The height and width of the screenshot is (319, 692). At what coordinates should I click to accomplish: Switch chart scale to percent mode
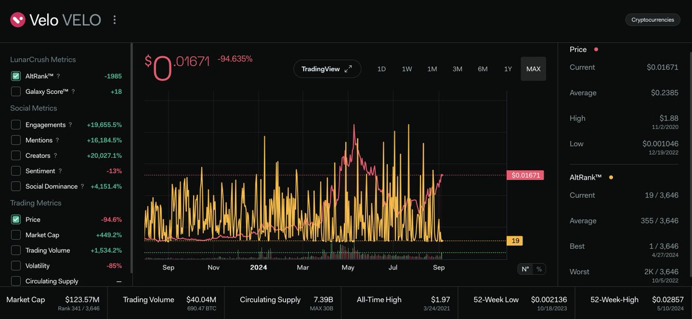(539, 269)
